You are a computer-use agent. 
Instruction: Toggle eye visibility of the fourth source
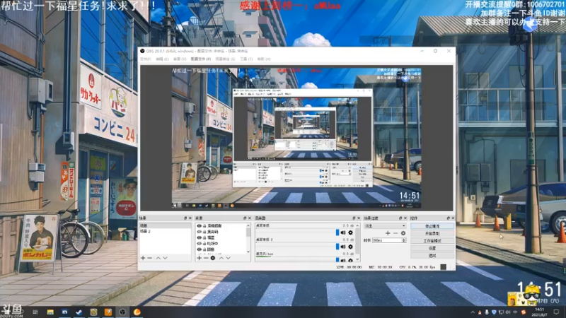tap(200, 243)
